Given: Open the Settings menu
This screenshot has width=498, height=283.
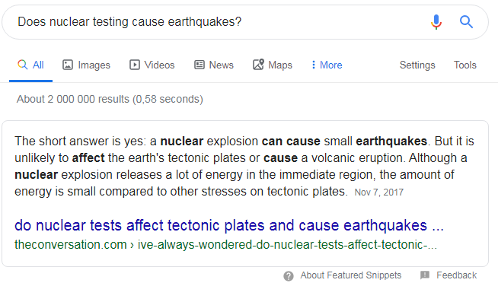Looking at the screenshot, I should (x=417, y=65).
